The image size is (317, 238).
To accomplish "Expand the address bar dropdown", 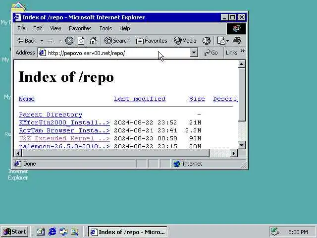I will [x=194, y=53].
